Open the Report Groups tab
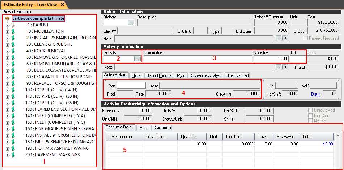Viewport: 344px width, 170px height. pos(159,75)
